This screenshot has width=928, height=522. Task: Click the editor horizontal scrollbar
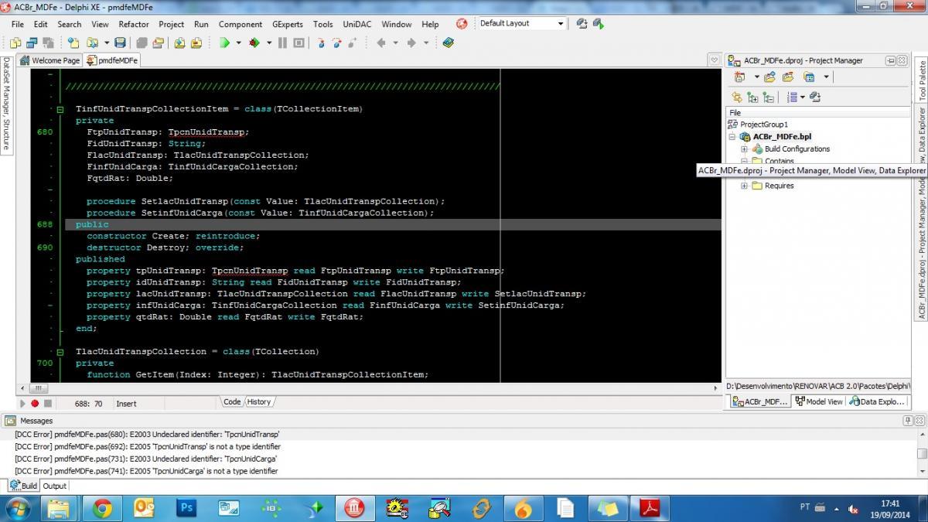(374, 388)
